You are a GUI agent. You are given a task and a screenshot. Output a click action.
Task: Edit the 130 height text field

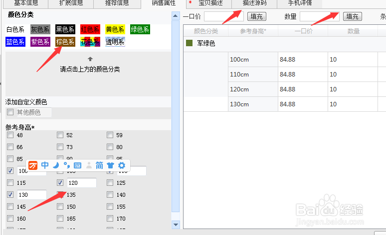(x=32, y=195)
